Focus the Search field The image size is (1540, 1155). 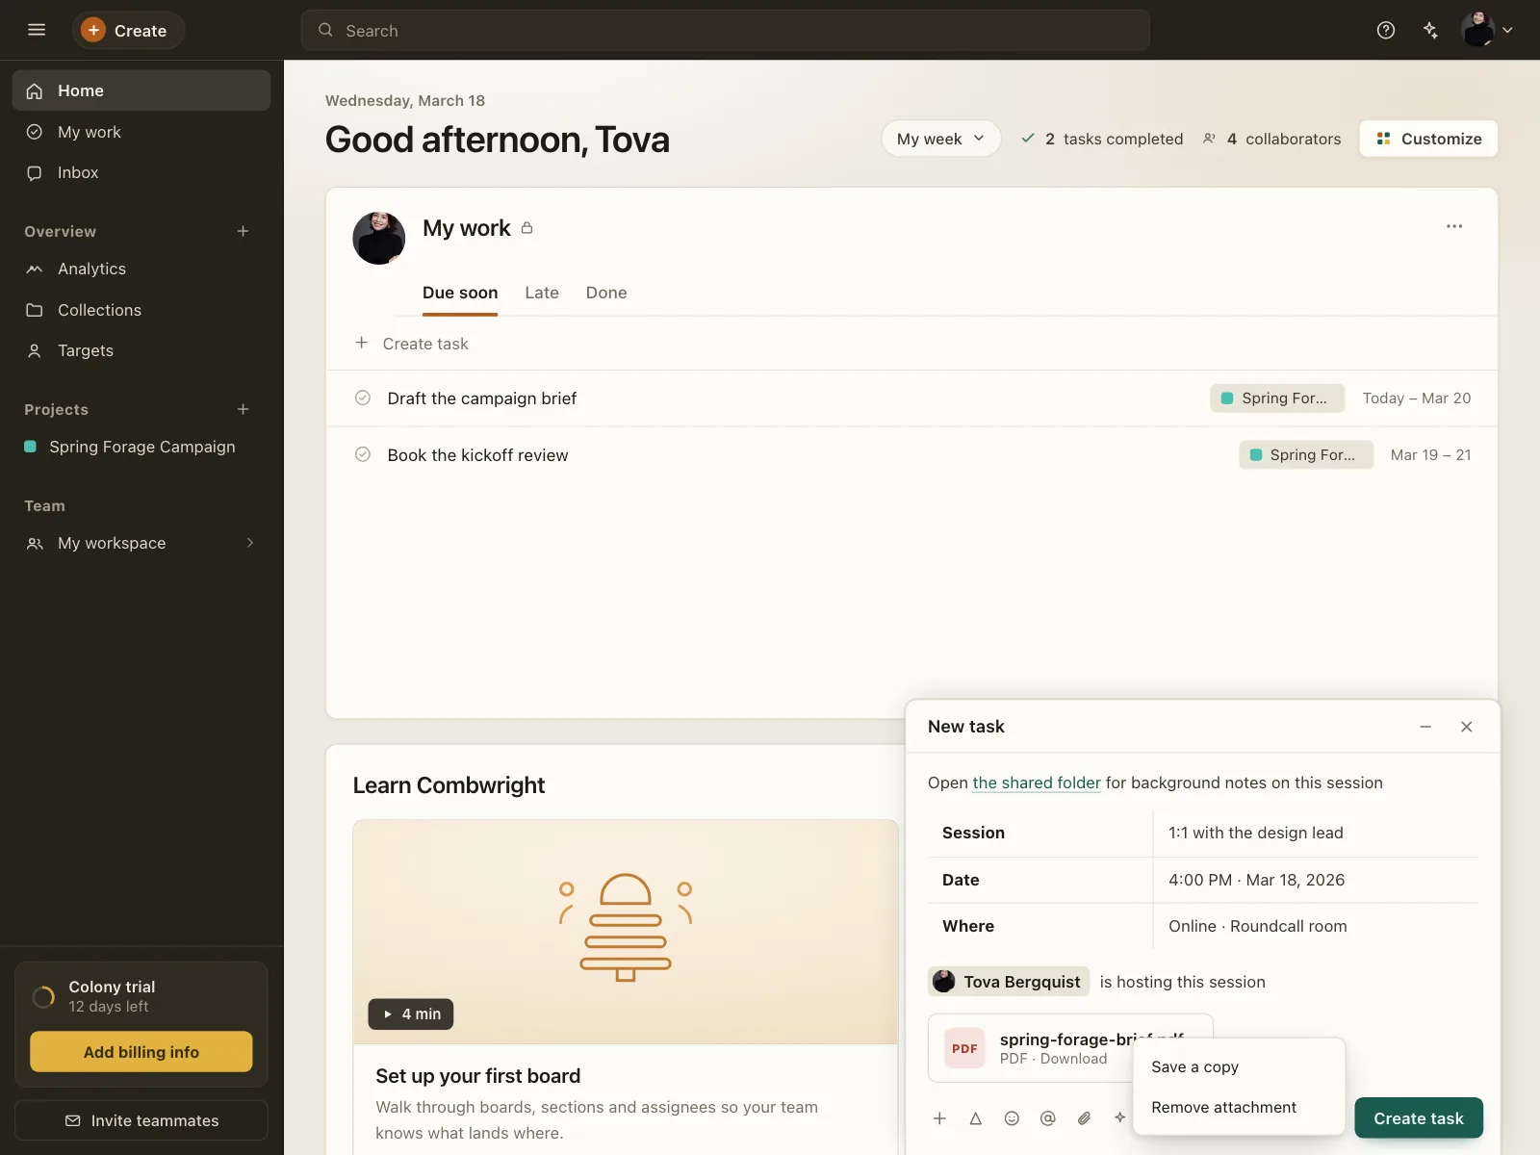point(725,31)
